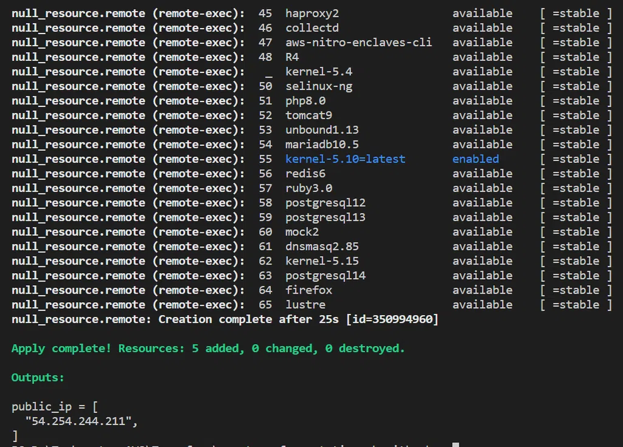Click the terminal cursor block at the prompt

point(456,445)
